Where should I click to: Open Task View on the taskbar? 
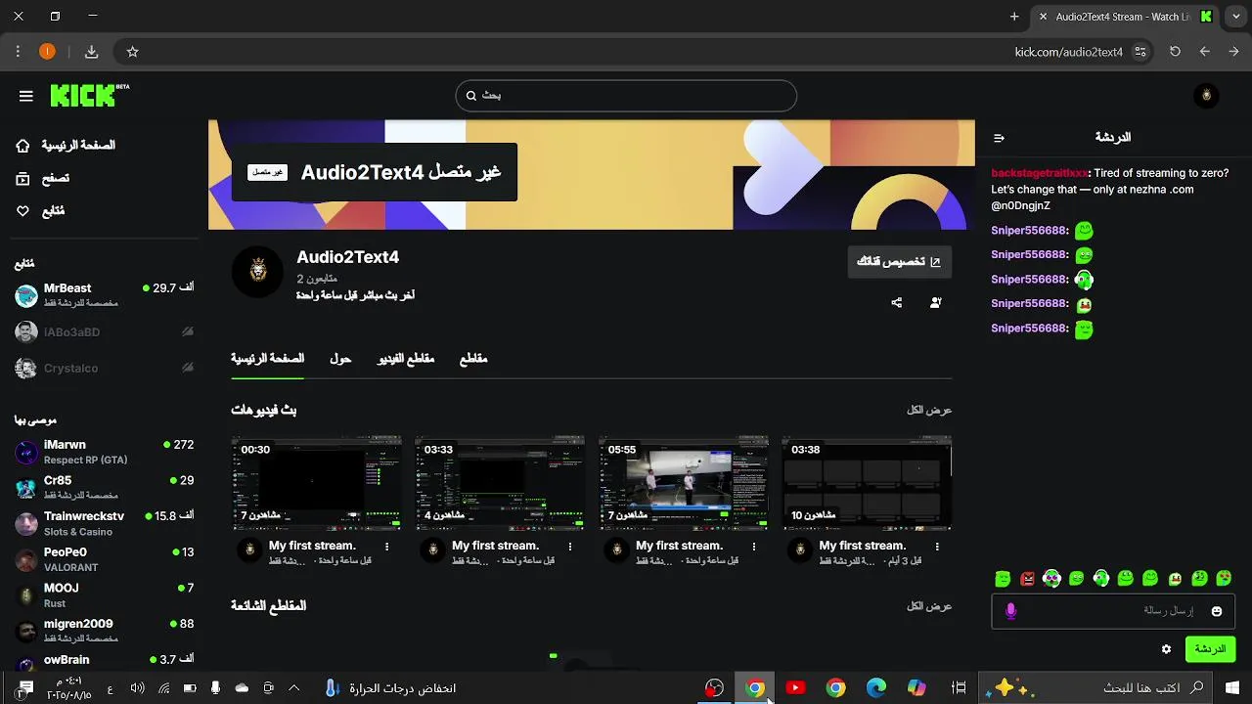pyautogui.click(x=960, y=688)
